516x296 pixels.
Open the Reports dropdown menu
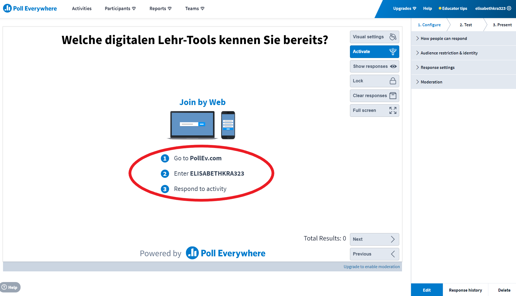point(160,8)
